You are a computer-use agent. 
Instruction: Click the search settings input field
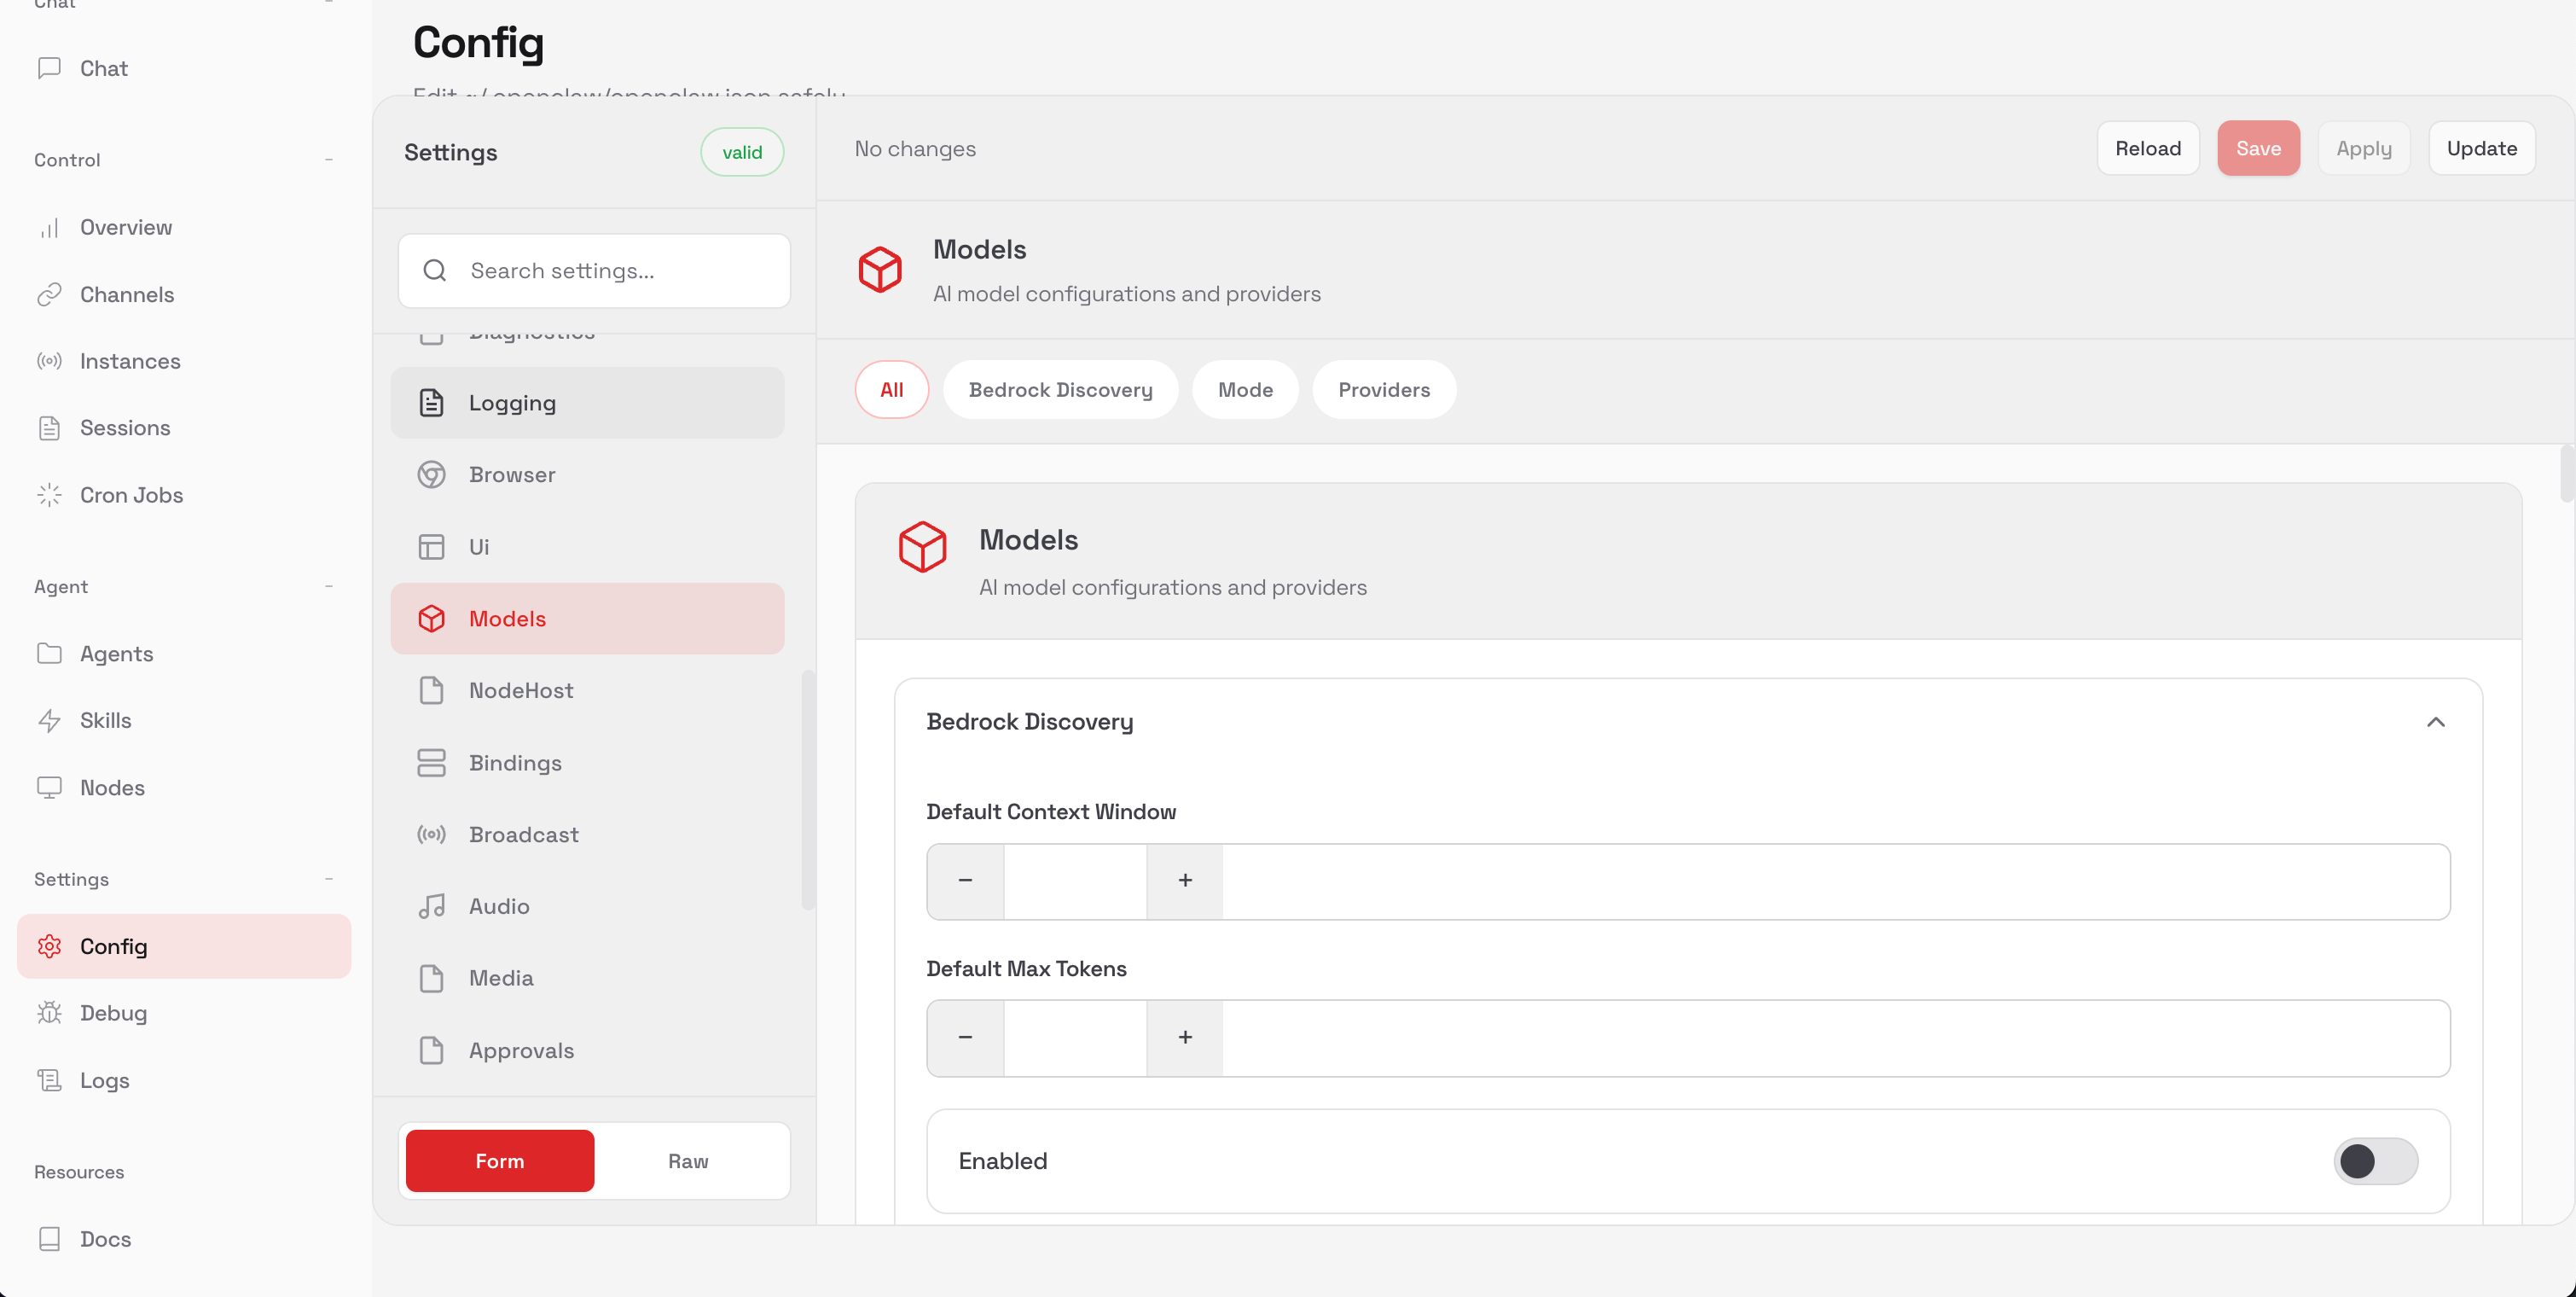594,270
